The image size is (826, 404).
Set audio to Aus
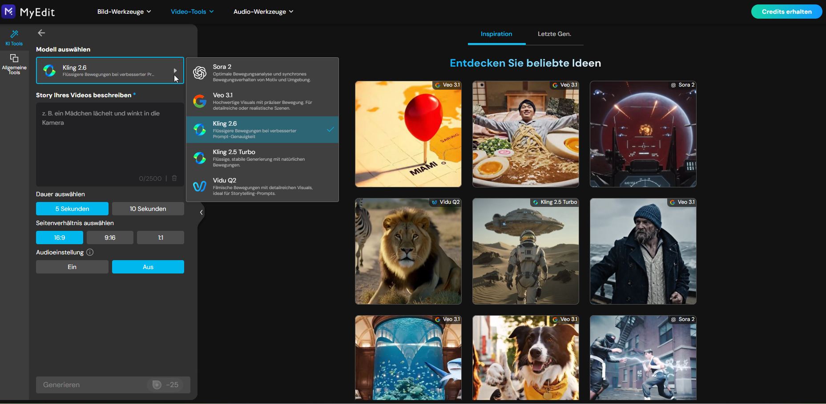(x=148, y=267)
